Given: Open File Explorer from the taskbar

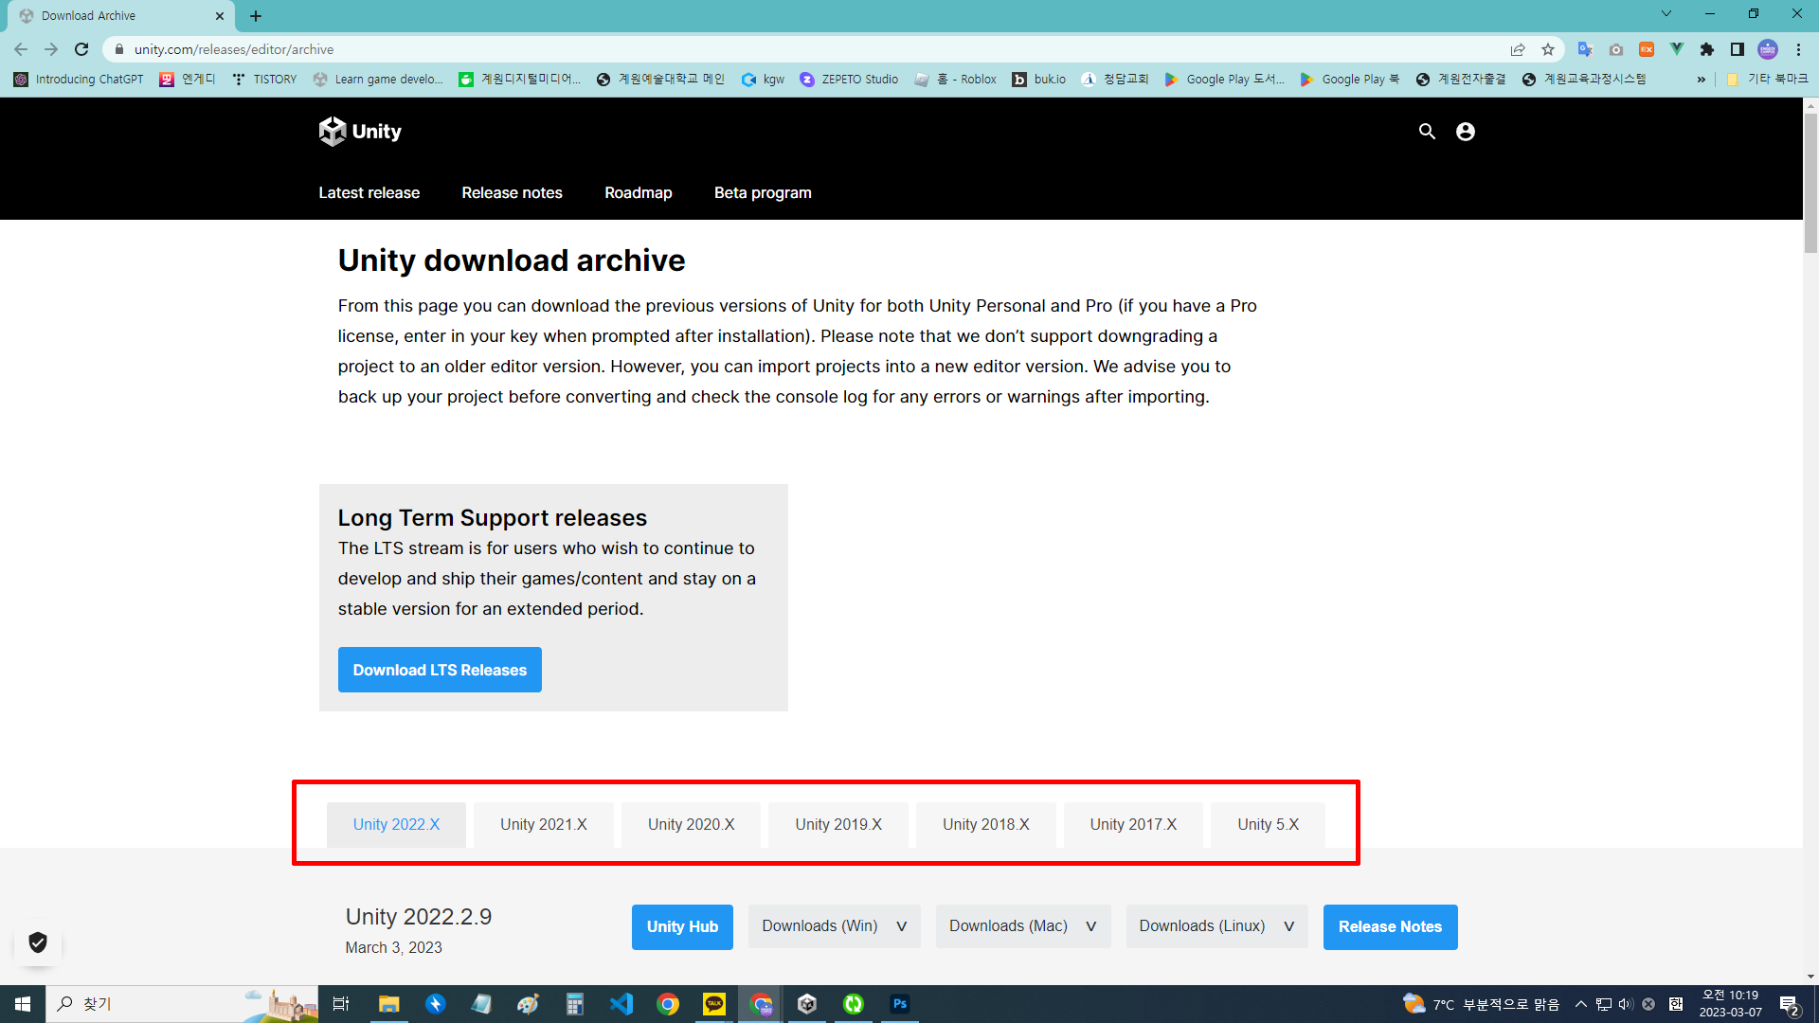Looking at the screenshot, I should [388, 1004].
